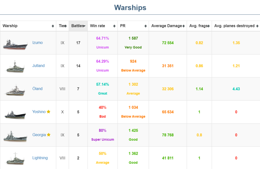
Task: Click the Yoshino ship image
Action: tap(15, 112)
